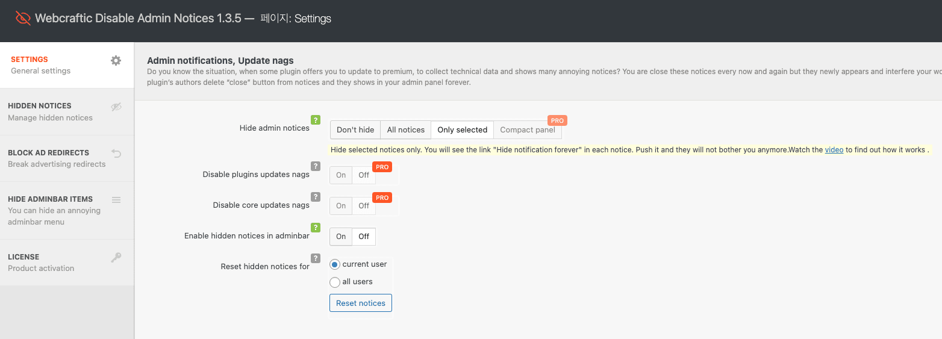Click the crossed-eye plugin logo in header

click(23, 18)
